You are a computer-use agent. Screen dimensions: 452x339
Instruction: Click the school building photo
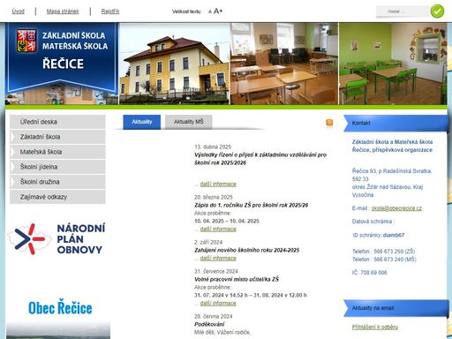174,64
